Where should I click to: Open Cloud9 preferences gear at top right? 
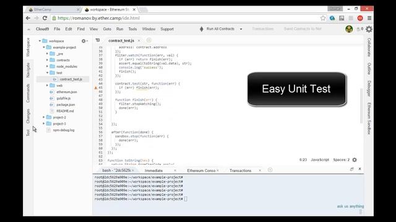pos(369,29)
